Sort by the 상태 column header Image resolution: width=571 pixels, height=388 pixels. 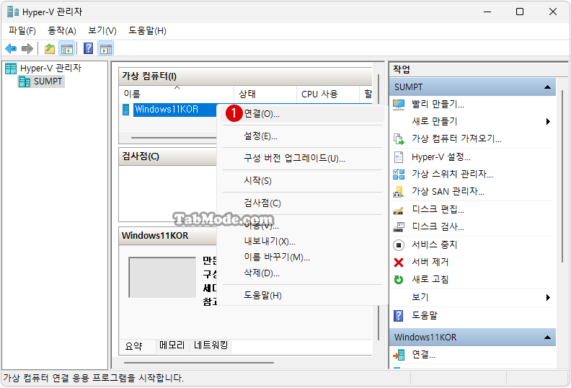[x=265, y=94]
